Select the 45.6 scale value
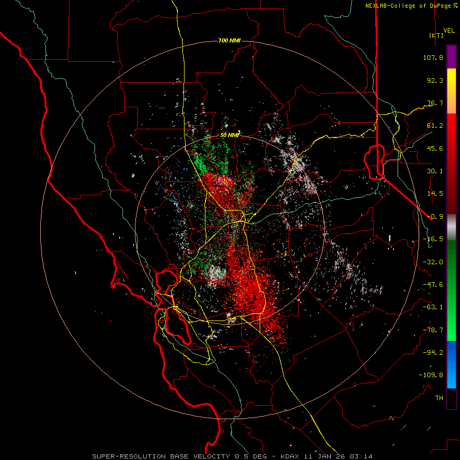The width and height of the screenshot is (460, 460). (x=435, y=148)
